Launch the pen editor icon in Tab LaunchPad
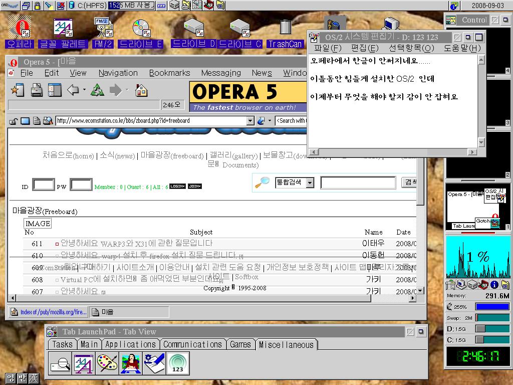513x385 pixels. [x=154, y=363]
